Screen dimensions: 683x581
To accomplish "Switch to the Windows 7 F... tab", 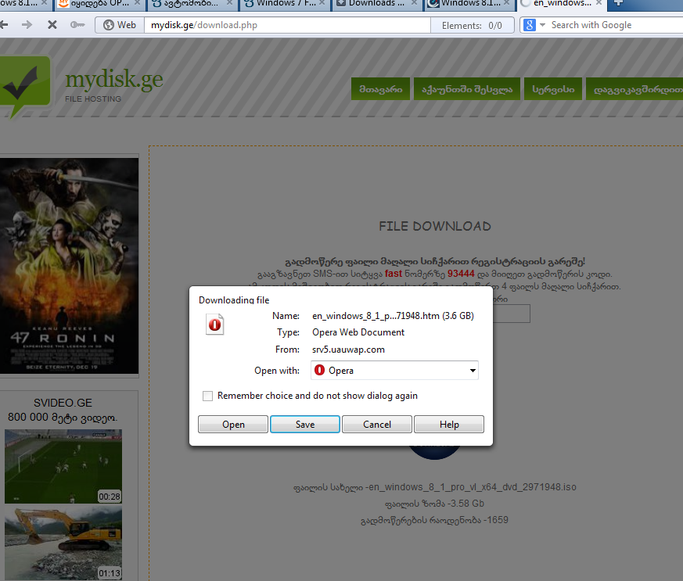I will tap(286, 3).
